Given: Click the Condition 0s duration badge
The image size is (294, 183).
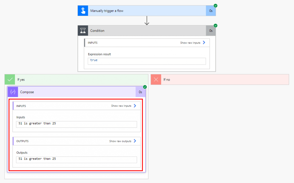Looking at the screenshot, I should (x=211, y=30).
